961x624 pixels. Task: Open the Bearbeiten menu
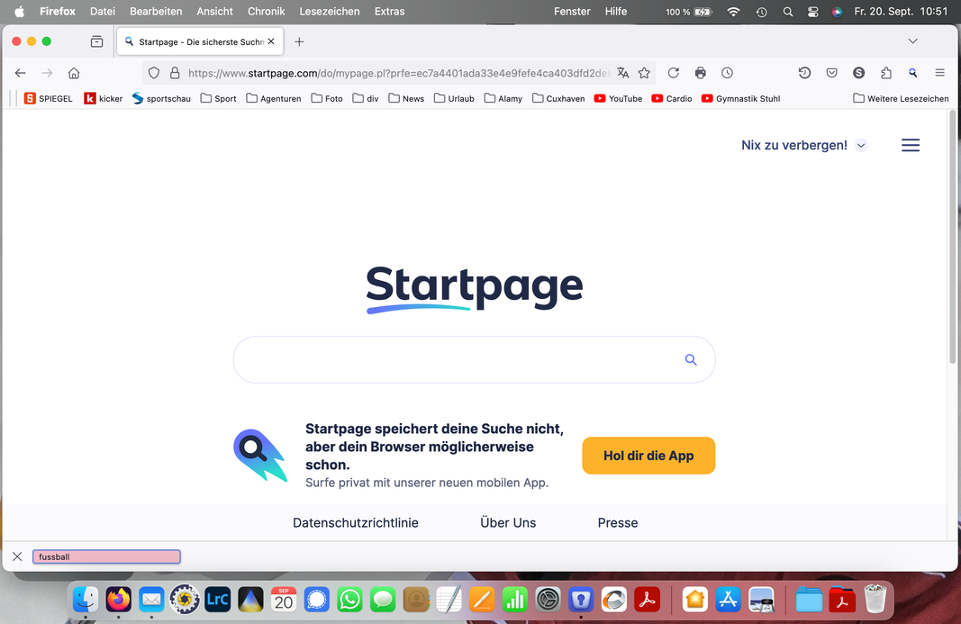coord(156,11)
